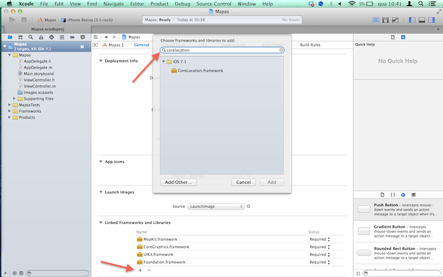Add a linked framework with plus button
The height and width of the screenshot is (277, 443).
(140, 270)
